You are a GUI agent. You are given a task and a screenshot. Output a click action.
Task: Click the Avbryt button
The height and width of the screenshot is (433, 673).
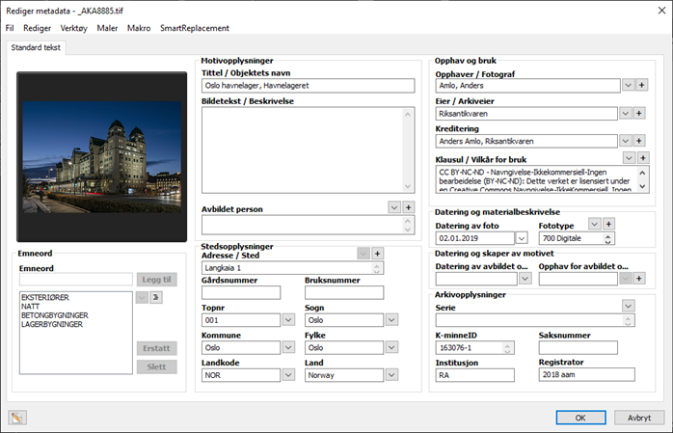point(638,417)
